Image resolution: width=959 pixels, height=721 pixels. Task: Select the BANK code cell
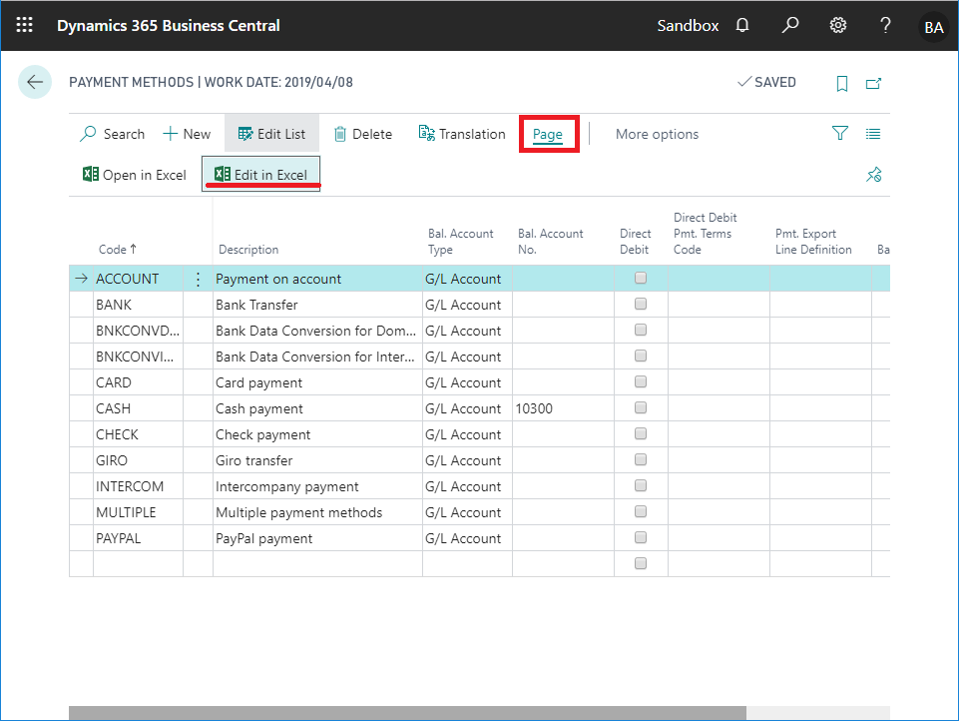click(139, 305)
